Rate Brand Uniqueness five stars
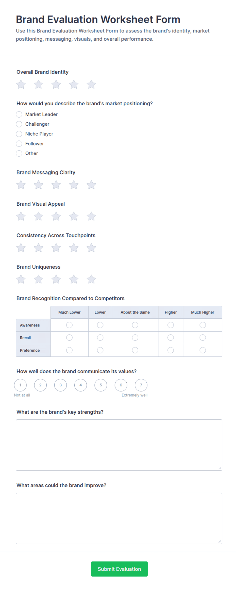 91,279
